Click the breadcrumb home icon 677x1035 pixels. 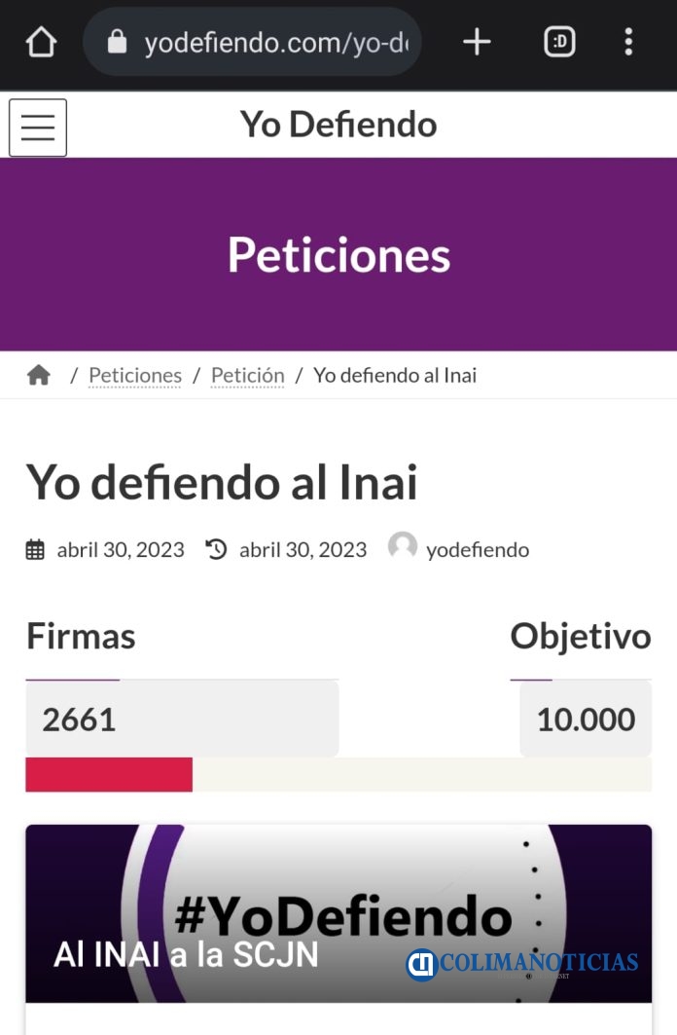39,375
